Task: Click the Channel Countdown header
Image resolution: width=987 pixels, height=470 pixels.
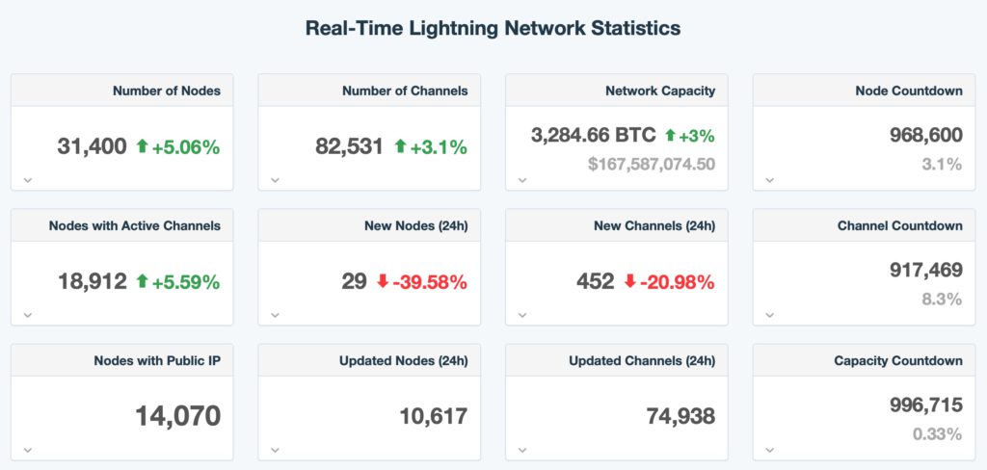Action: [900, 225]
